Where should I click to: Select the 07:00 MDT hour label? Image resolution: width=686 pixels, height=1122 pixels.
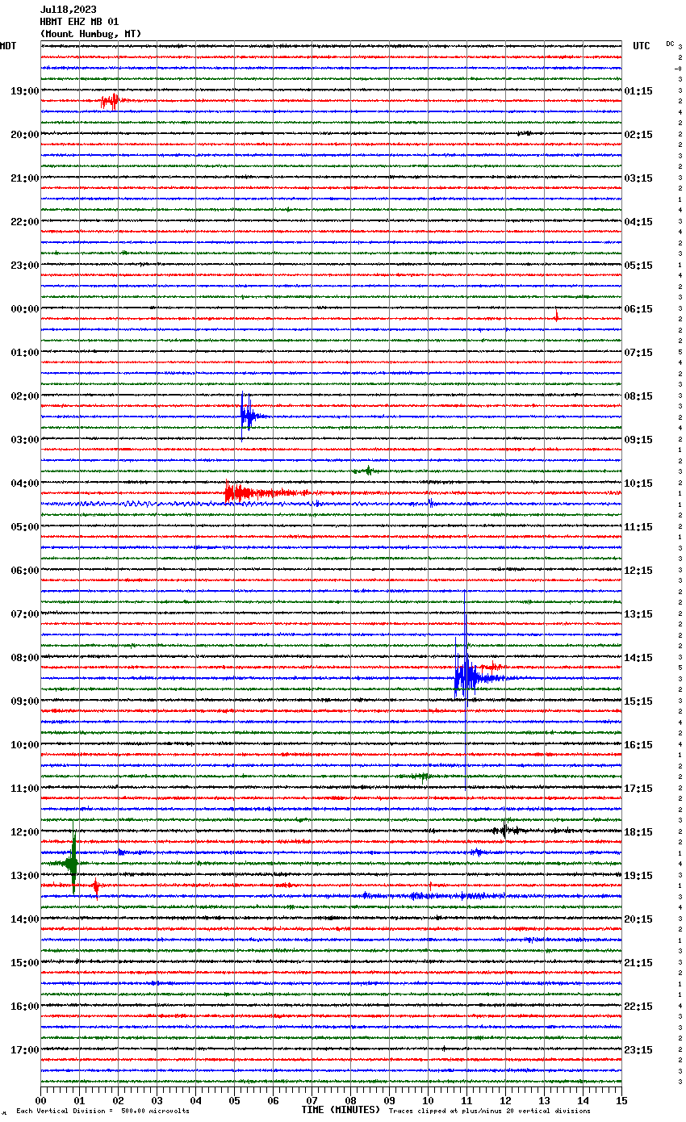pos(24,614)
